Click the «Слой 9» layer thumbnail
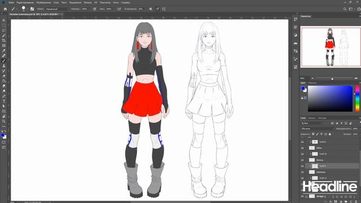The height and width of the screenshot is (203, 361). pos(315,142)
